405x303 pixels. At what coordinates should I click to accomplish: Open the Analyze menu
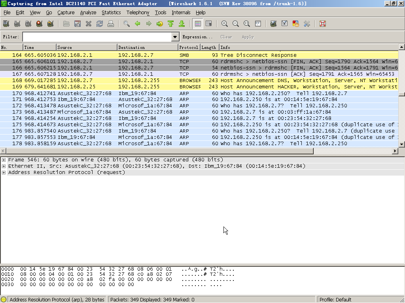point(88,12)
